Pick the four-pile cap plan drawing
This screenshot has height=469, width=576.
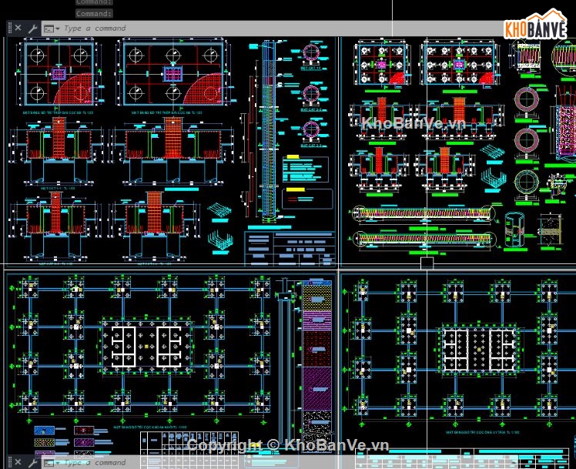point(59,74)
